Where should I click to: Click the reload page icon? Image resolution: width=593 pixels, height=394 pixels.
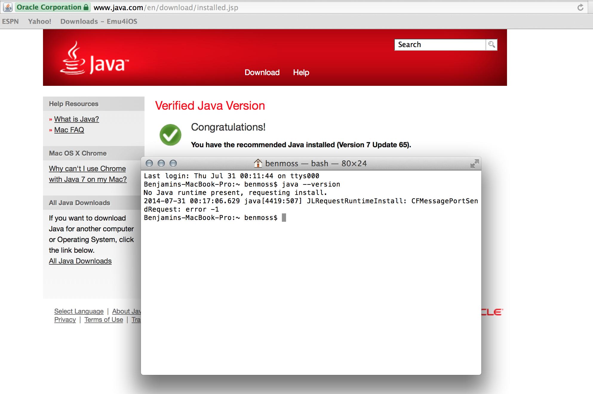(x=580, y=7)
